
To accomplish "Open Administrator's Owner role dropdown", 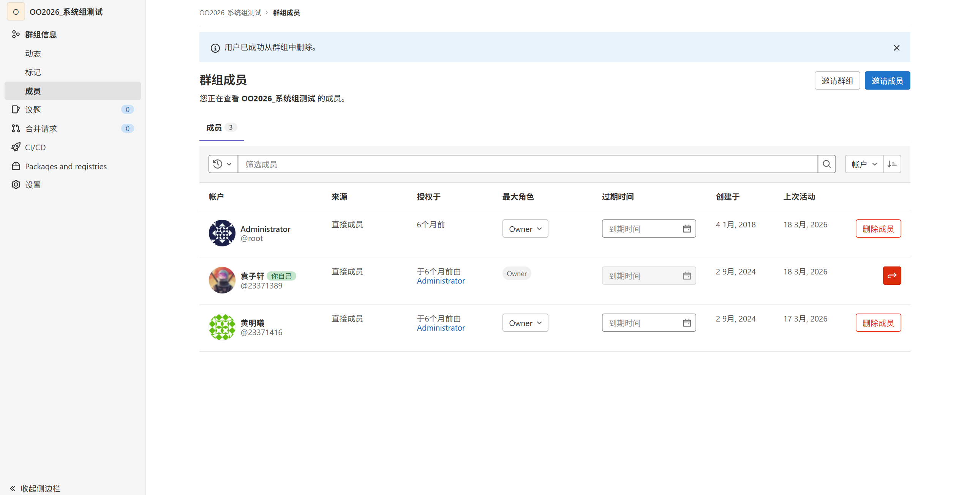I will coord(525,229).
